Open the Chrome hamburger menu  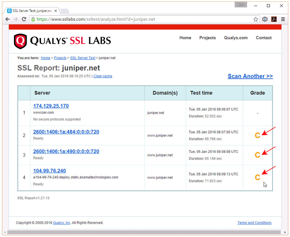(x=283, y=19)
